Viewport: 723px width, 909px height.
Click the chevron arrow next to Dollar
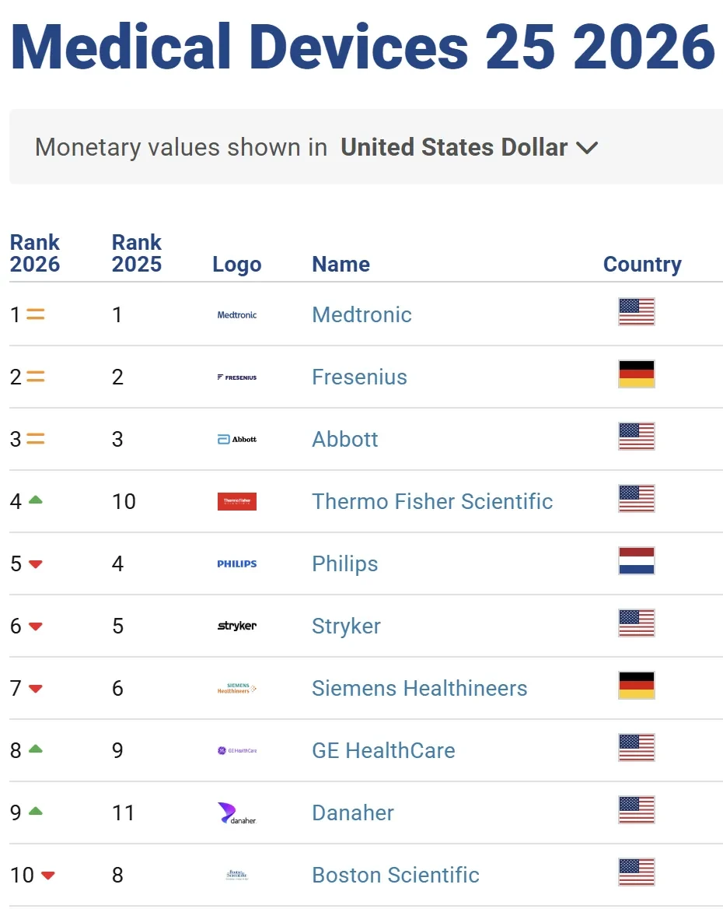pyautogui.click(x=587, y=149)
